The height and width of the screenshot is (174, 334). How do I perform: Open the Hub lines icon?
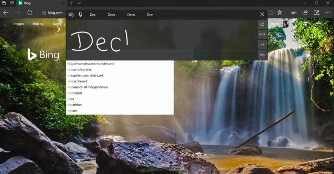(x=294, y=13)
